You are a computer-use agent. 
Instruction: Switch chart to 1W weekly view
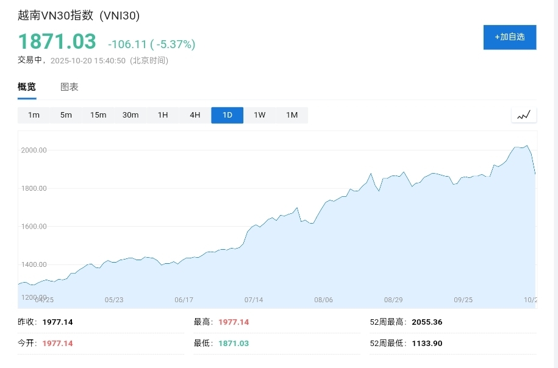point(260,115)
